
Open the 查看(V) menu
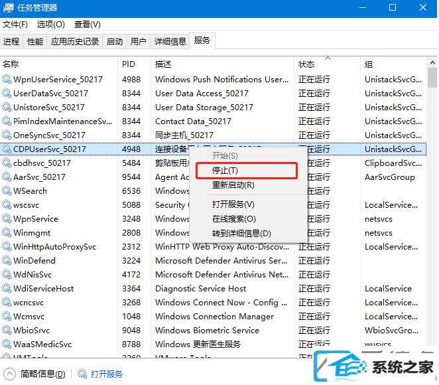coord(87,25)
